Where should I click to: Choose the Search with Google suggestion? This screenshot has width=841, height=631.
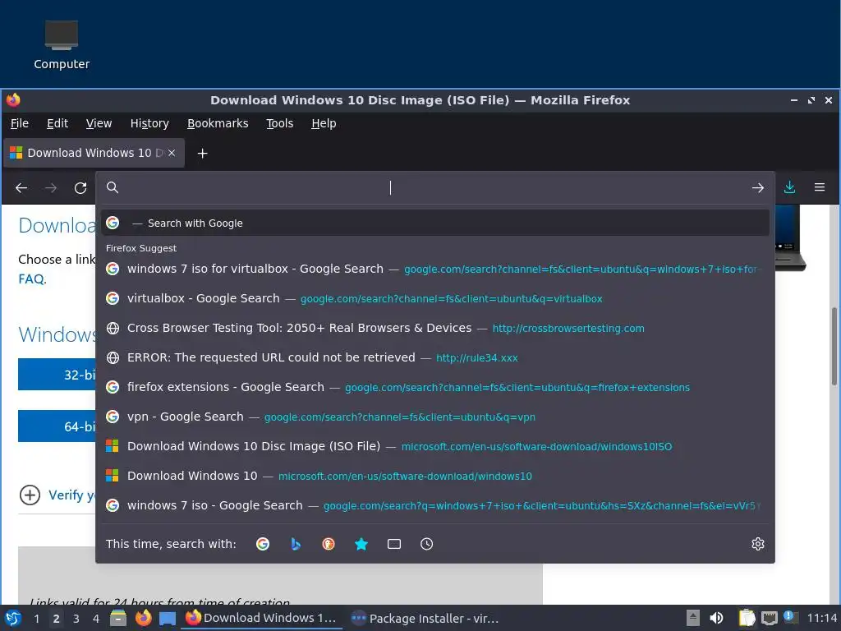435,223
